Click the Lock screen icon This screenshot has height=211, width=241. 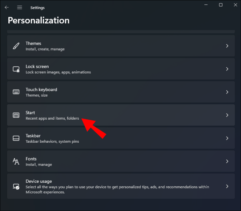16,69
